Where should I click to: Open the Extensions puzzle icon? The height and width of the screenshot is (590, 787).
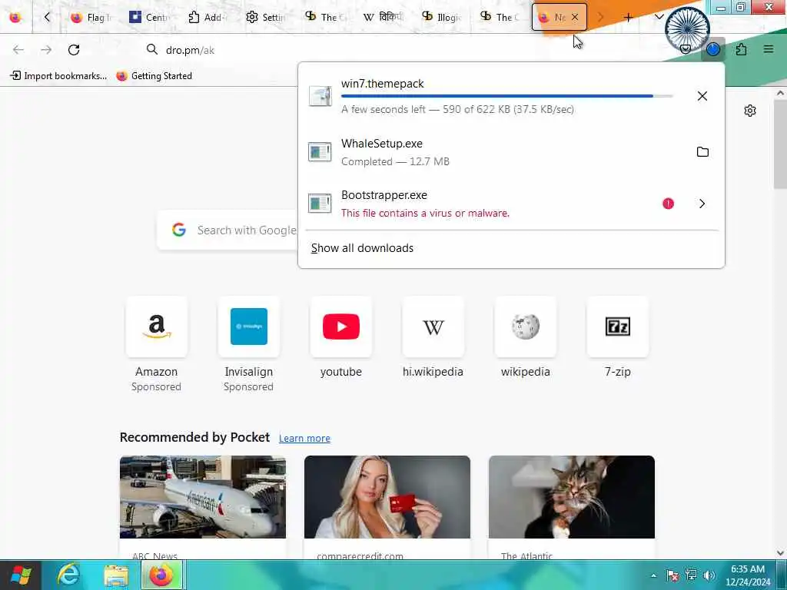(x=742, y=50)
